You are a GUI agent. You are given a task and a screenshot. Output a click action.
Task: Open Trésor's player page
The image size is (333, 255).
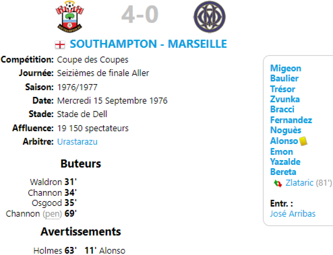click(x=282, y=89)
